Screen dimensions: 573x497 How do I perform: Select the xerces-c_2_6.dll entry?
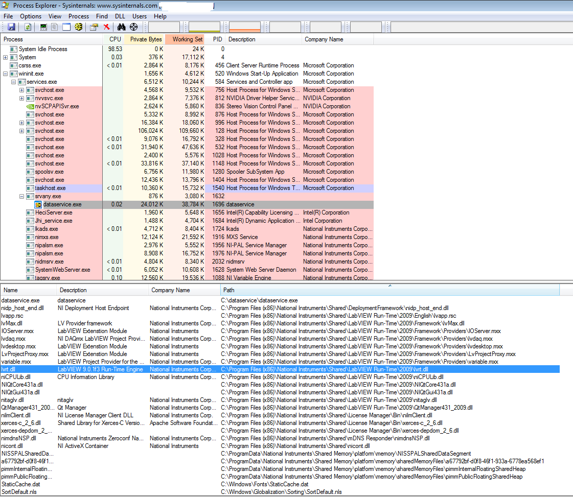pos(280,423)
